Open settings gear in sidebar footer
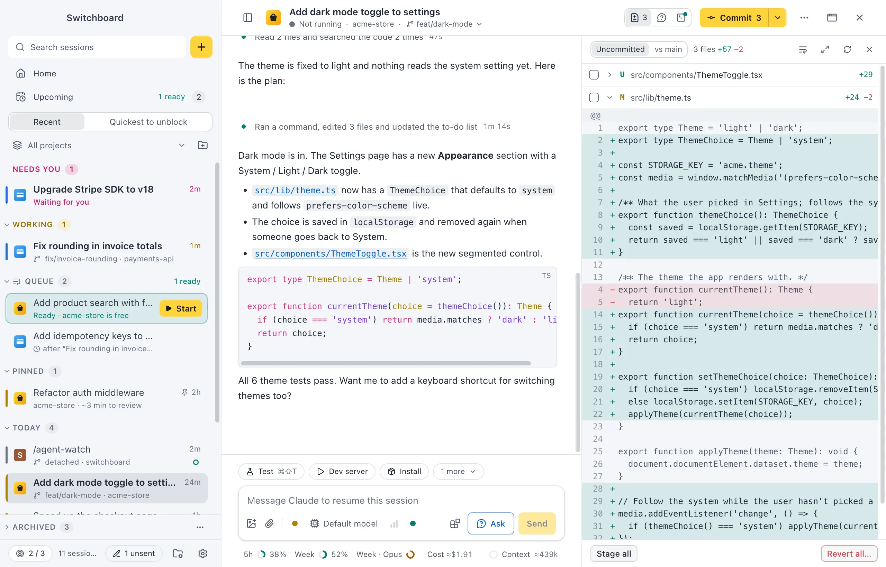Screen dimensions: 886x567 203,554
